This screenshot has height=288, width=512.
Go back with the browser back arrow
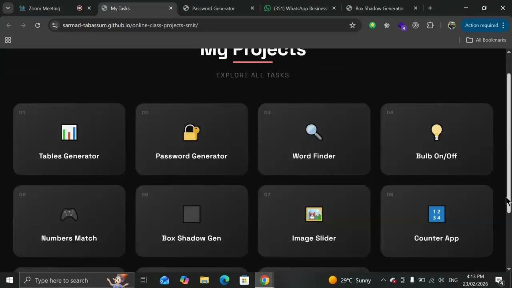[9, 25]
